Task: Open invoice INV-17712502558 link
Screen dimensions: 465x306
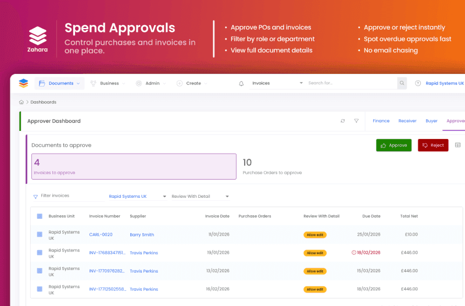Action: (x=108, y=289)
